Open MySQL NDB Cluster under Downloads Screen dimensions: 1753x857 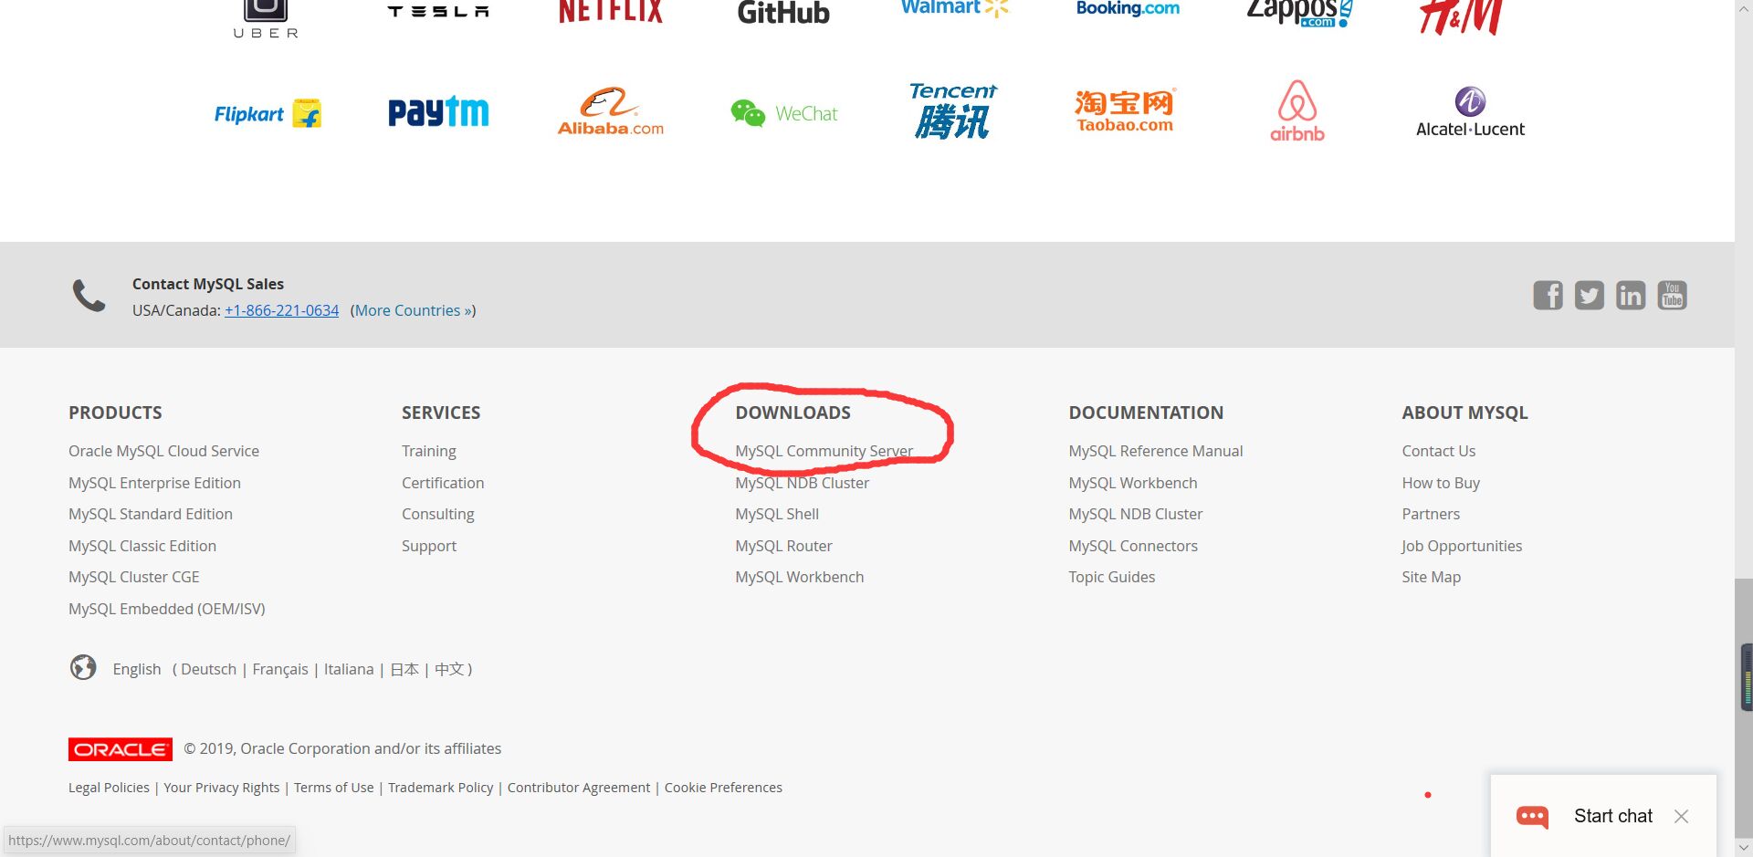click(x=802, y=483)
